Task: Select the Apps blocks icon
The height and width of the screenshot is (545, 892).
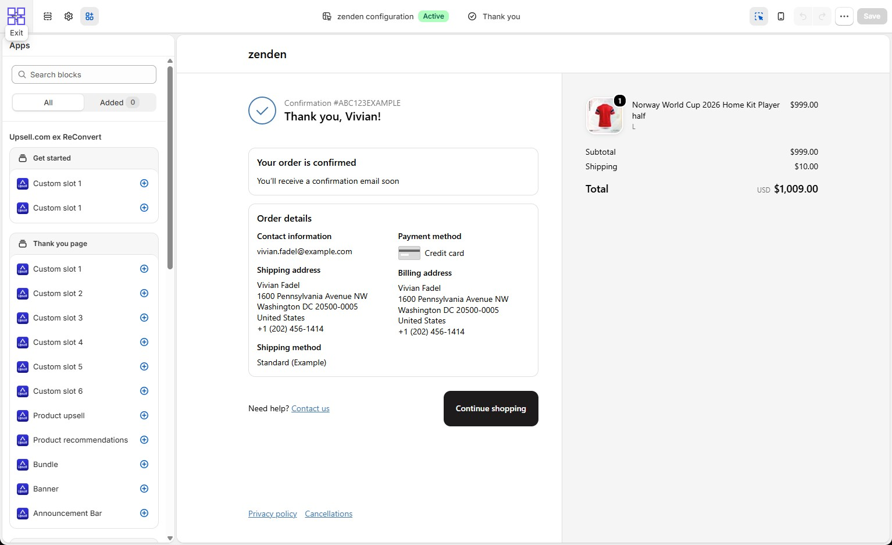Action: coord(90,16)
